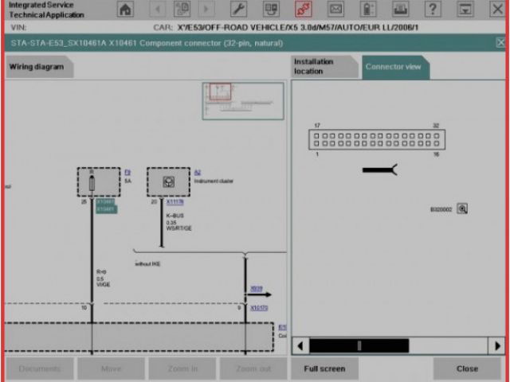Image resolution: width=510 pixels, height=382 pixels.
Task: Click the horizontal scrollbar thumb
Action: (359, 346)
